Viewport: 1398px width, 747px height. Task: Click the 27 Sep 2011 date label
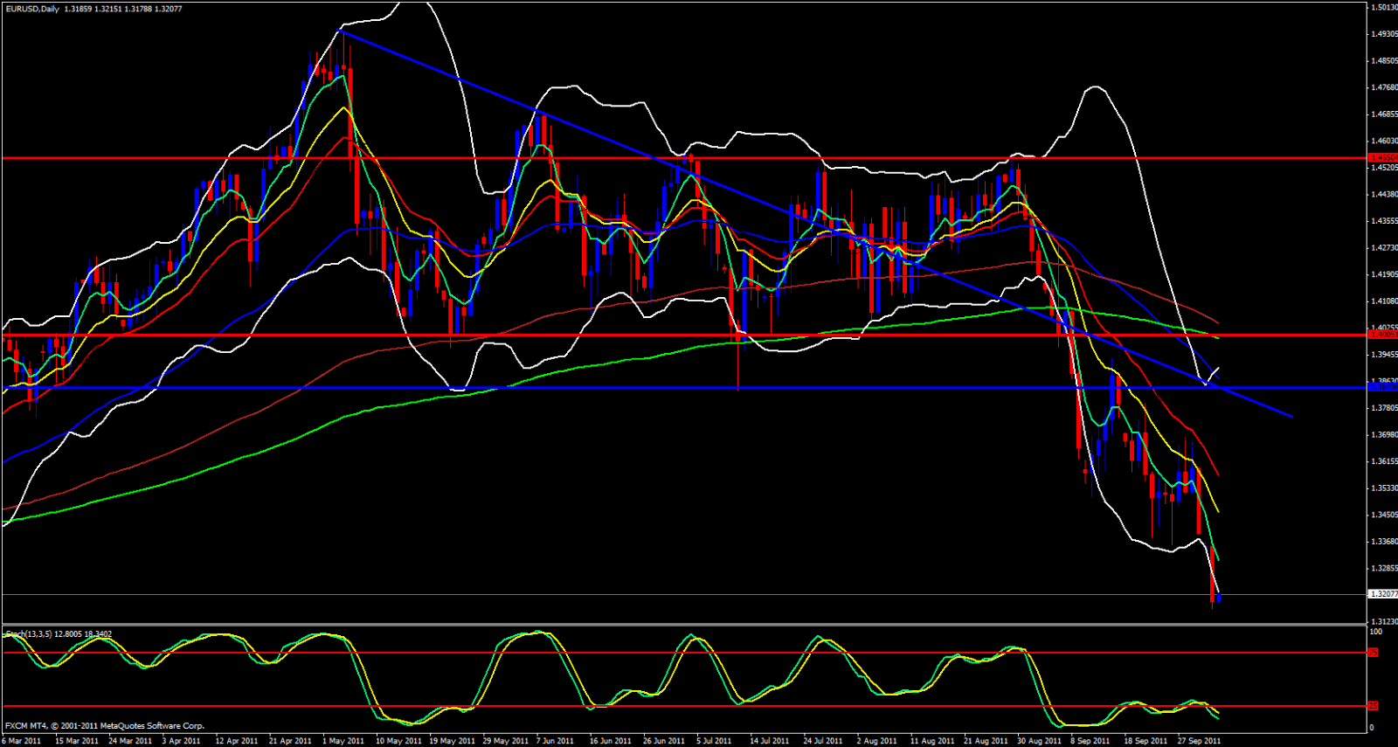pos(1200,741)
